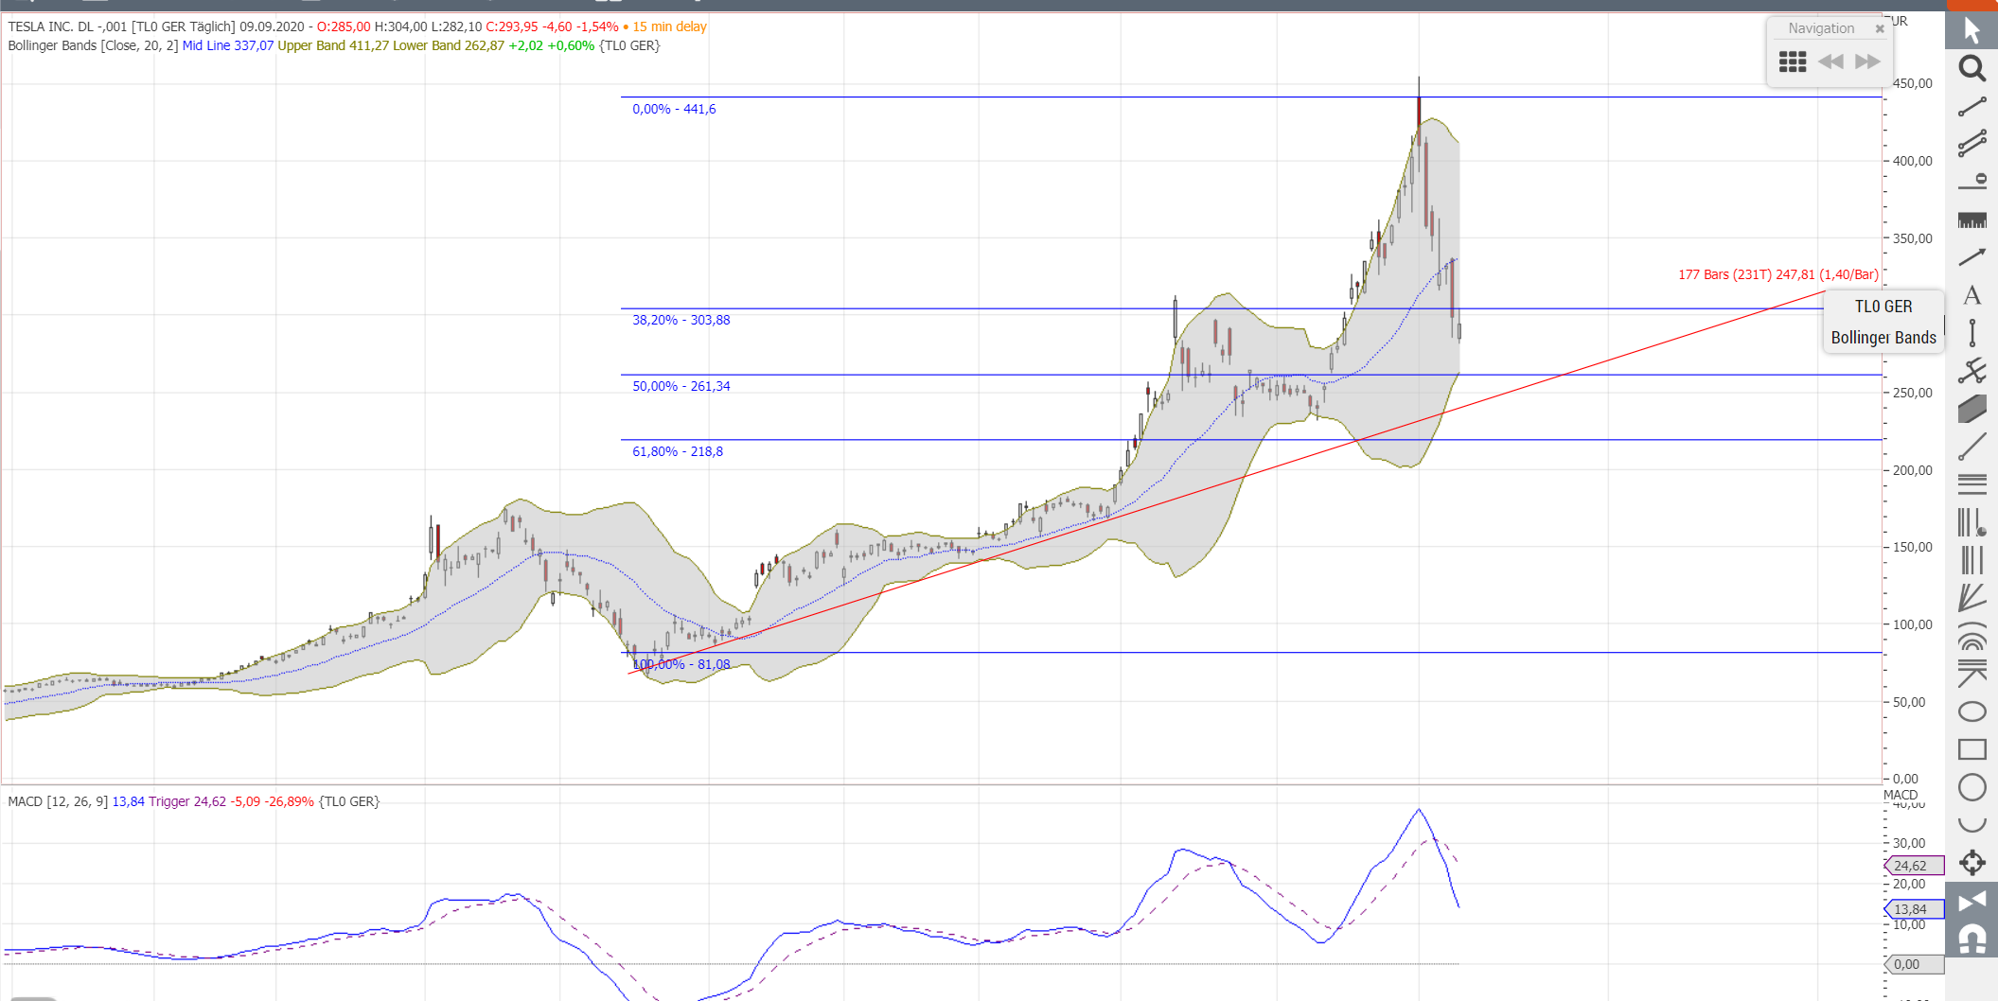1998x1001 pixels.
Task: Select the filled parallelogram channel tool
Action: [x=1971, y=409]
